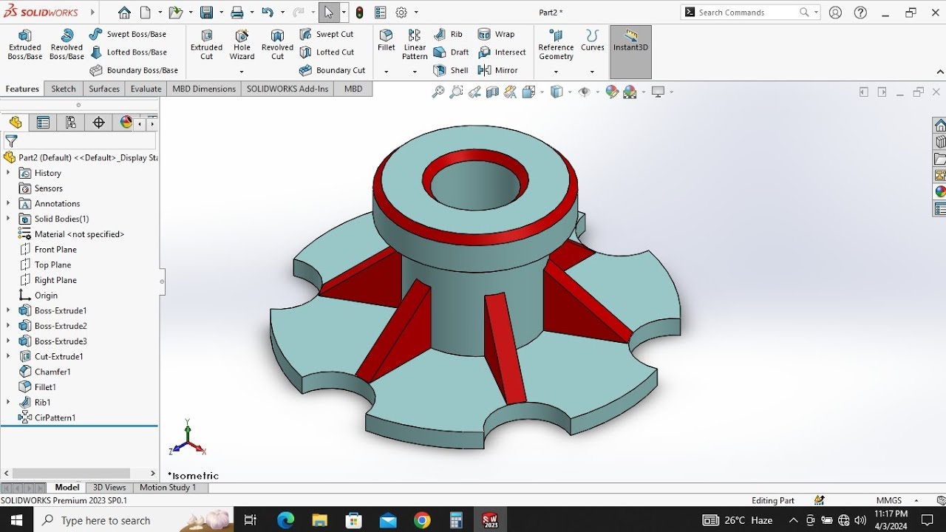Select the Intersect tool

[x=503, y=52]
